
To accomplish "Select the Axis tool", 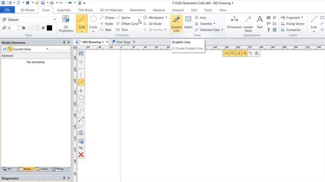I will [201, 18].
